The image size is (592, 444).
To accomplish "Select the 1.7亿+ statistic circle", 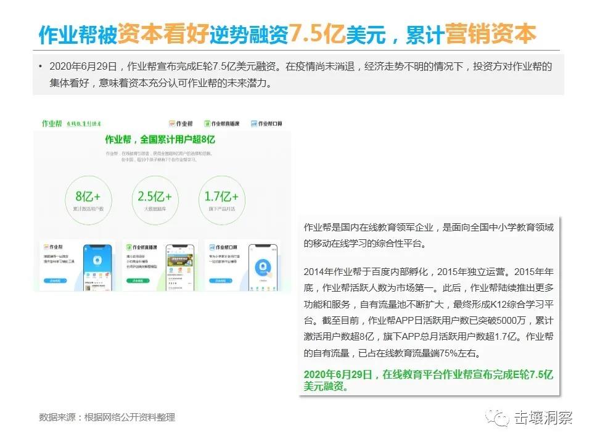I will click(221, 199).
